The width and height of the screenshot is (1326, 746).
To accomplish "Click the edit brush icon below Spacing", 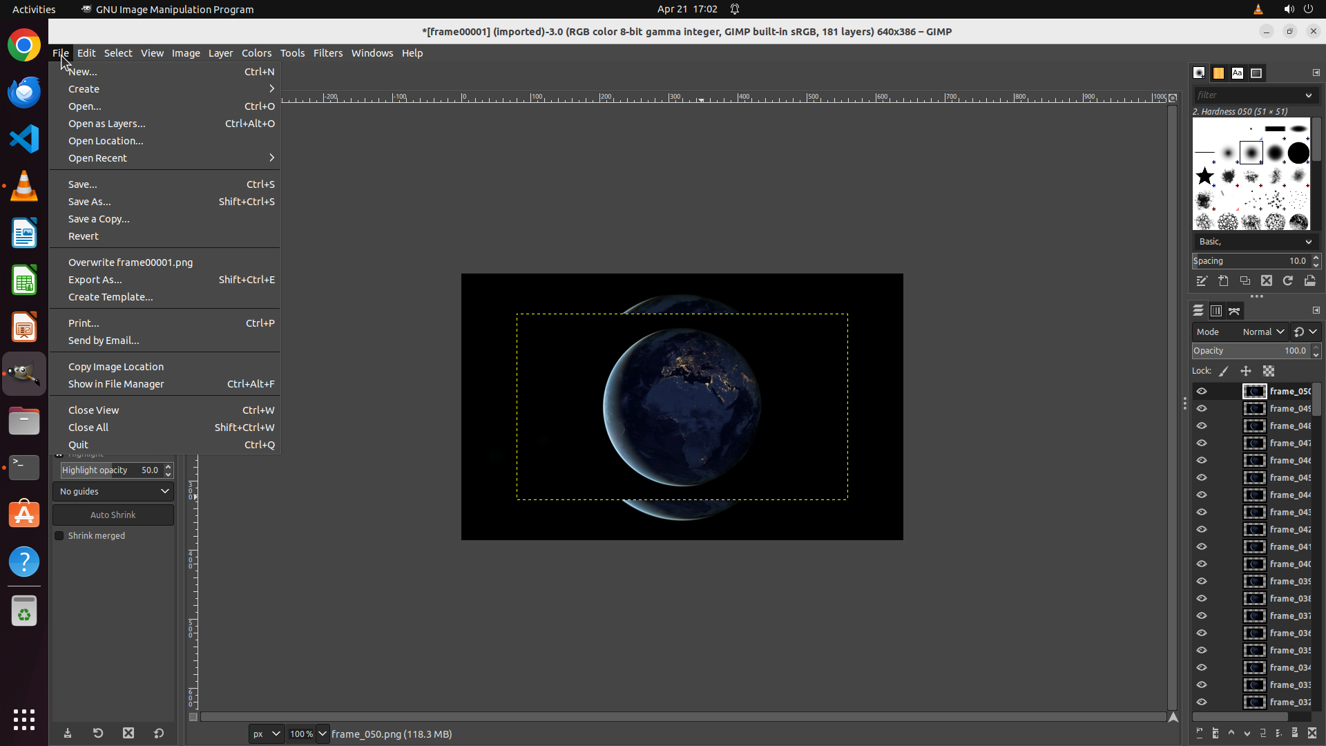I will click(x=1202, y=281).
